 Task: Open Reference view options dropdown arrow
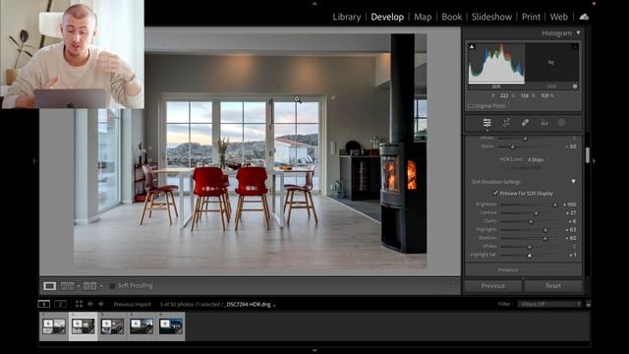[79, 286]
